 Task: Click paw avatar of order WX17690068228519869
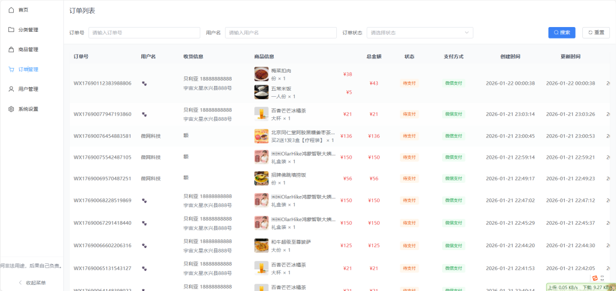pos(144,200)
